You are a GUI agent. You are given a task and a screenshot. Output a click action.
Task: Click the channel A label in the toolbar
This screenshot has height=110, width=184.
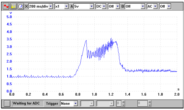72,6
